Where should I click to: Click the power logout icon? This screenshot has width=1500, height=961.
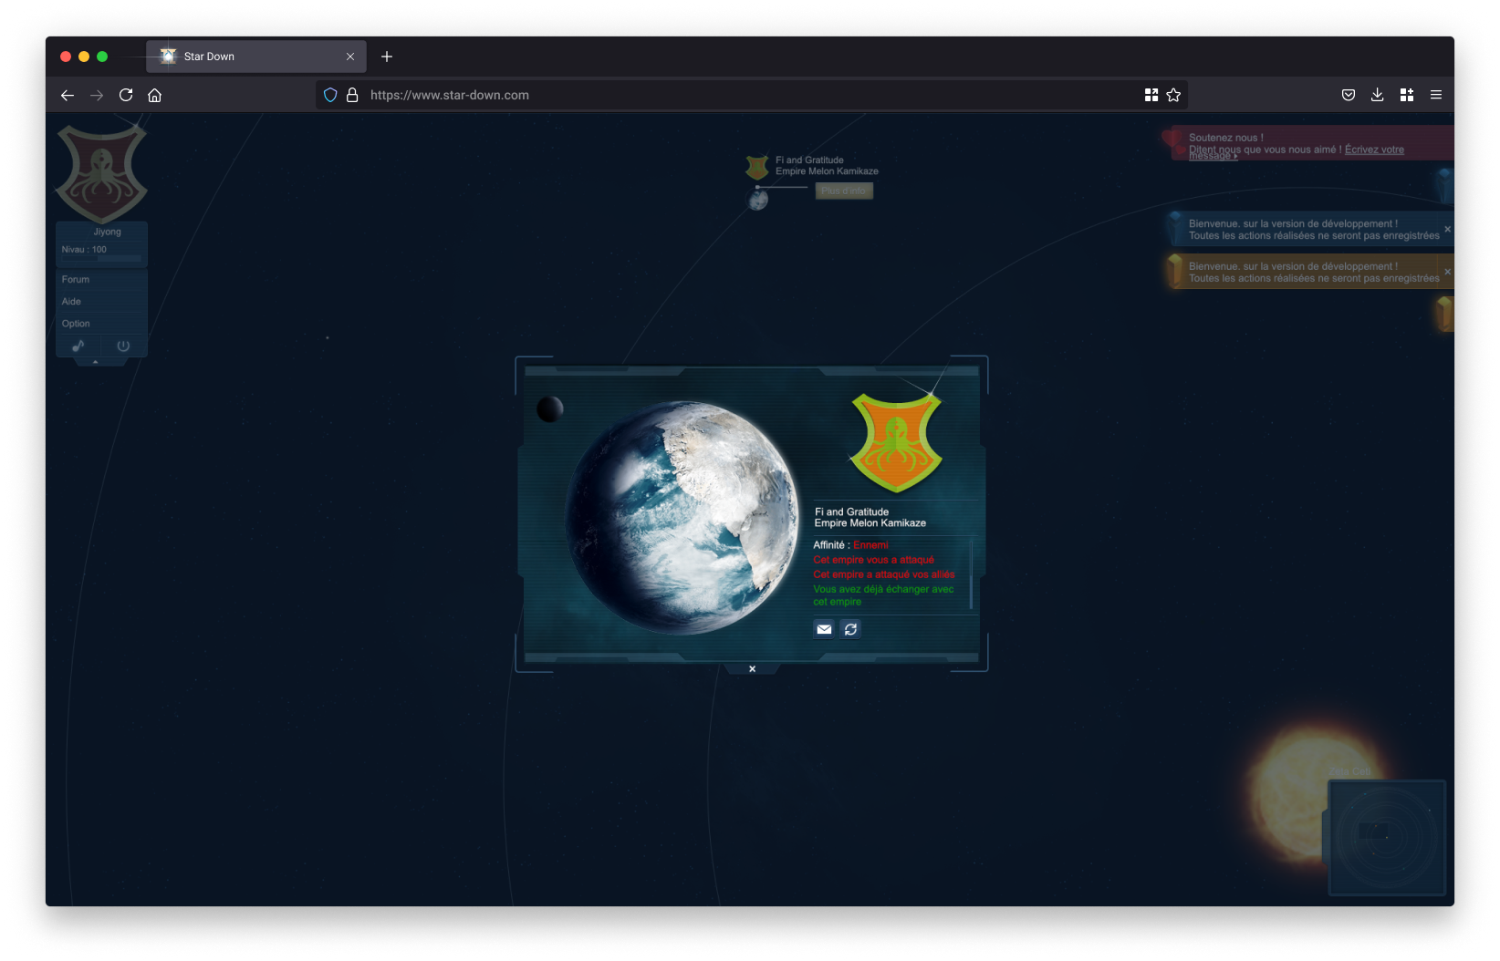pos(123,346)
